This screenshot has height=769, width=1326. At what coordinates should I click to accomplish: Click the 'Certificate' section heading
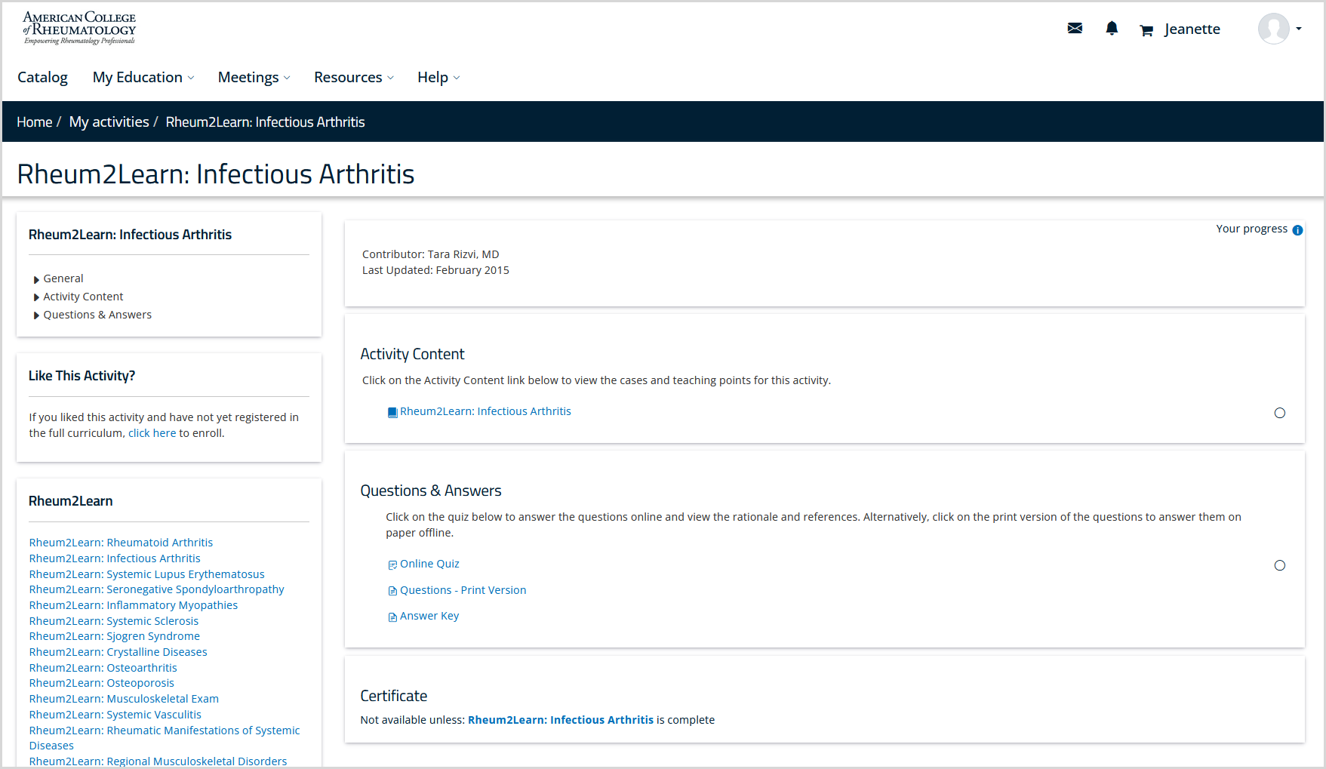394,696
